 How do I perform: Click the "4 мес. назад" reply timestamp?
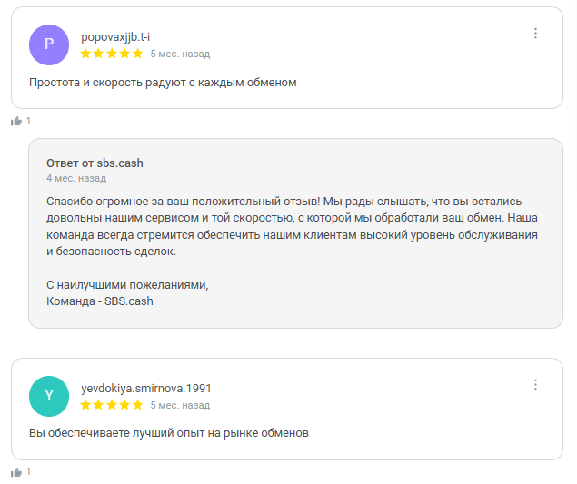[x=76, y=178]
